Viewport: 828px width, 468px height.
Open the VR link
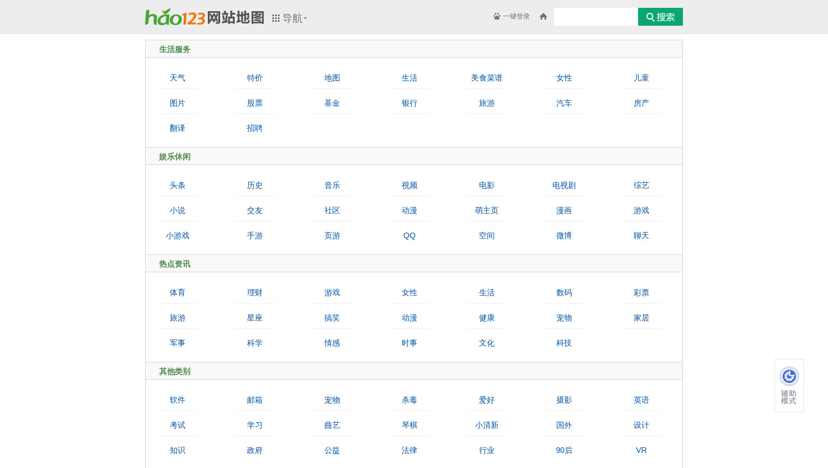[x=641, y=450]
